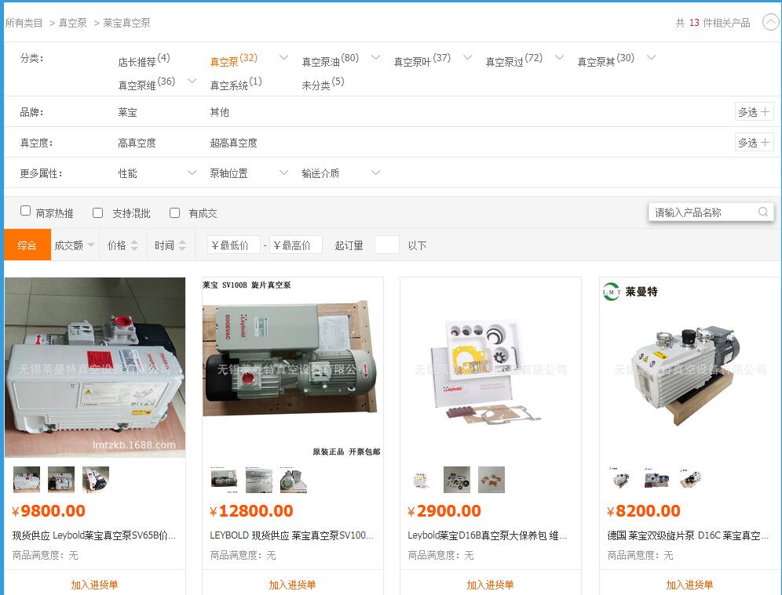The width and height of the screenshot is (782, 595).
Task: Select first small thumbnail under D16B kit
Action: (x=422, y=480)
